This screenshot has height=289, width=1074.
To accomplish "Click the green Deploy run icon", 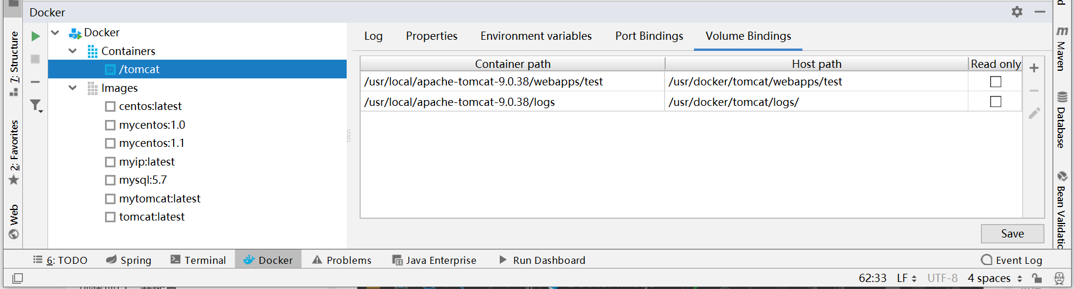I will tap(36, 36).
